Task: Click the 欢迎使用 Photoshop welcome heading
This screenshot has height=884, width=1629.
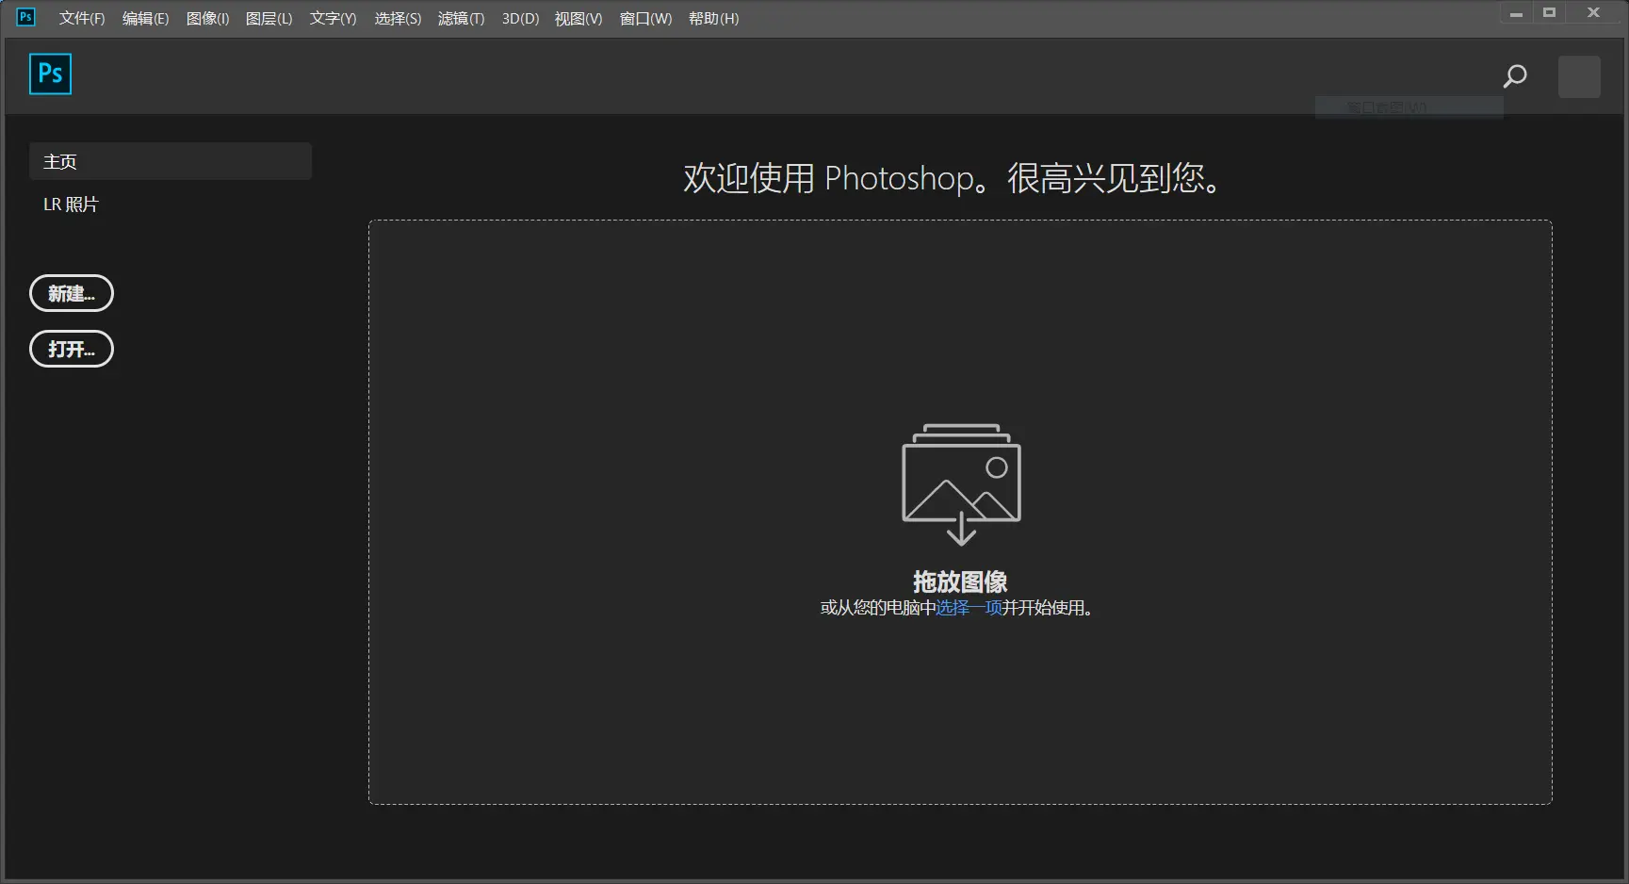Action: pos(953,178)
